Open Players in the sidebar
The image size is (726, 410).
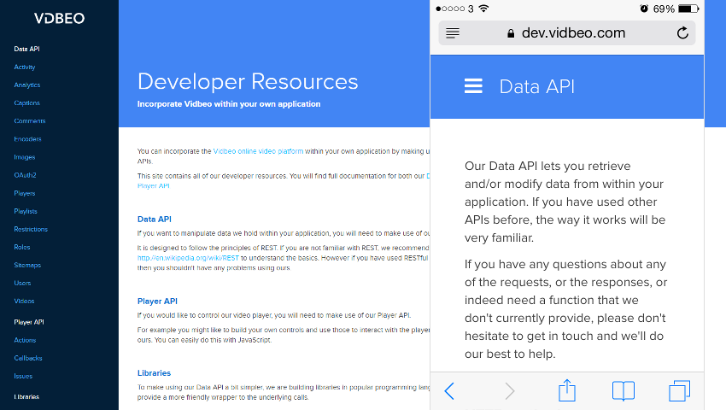point(25,193)
